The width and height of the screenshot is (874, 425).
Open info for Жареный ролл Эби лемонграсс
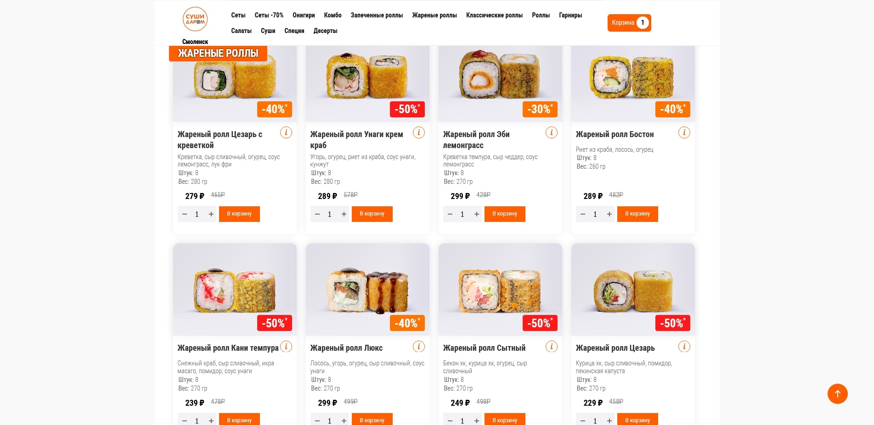551,133
